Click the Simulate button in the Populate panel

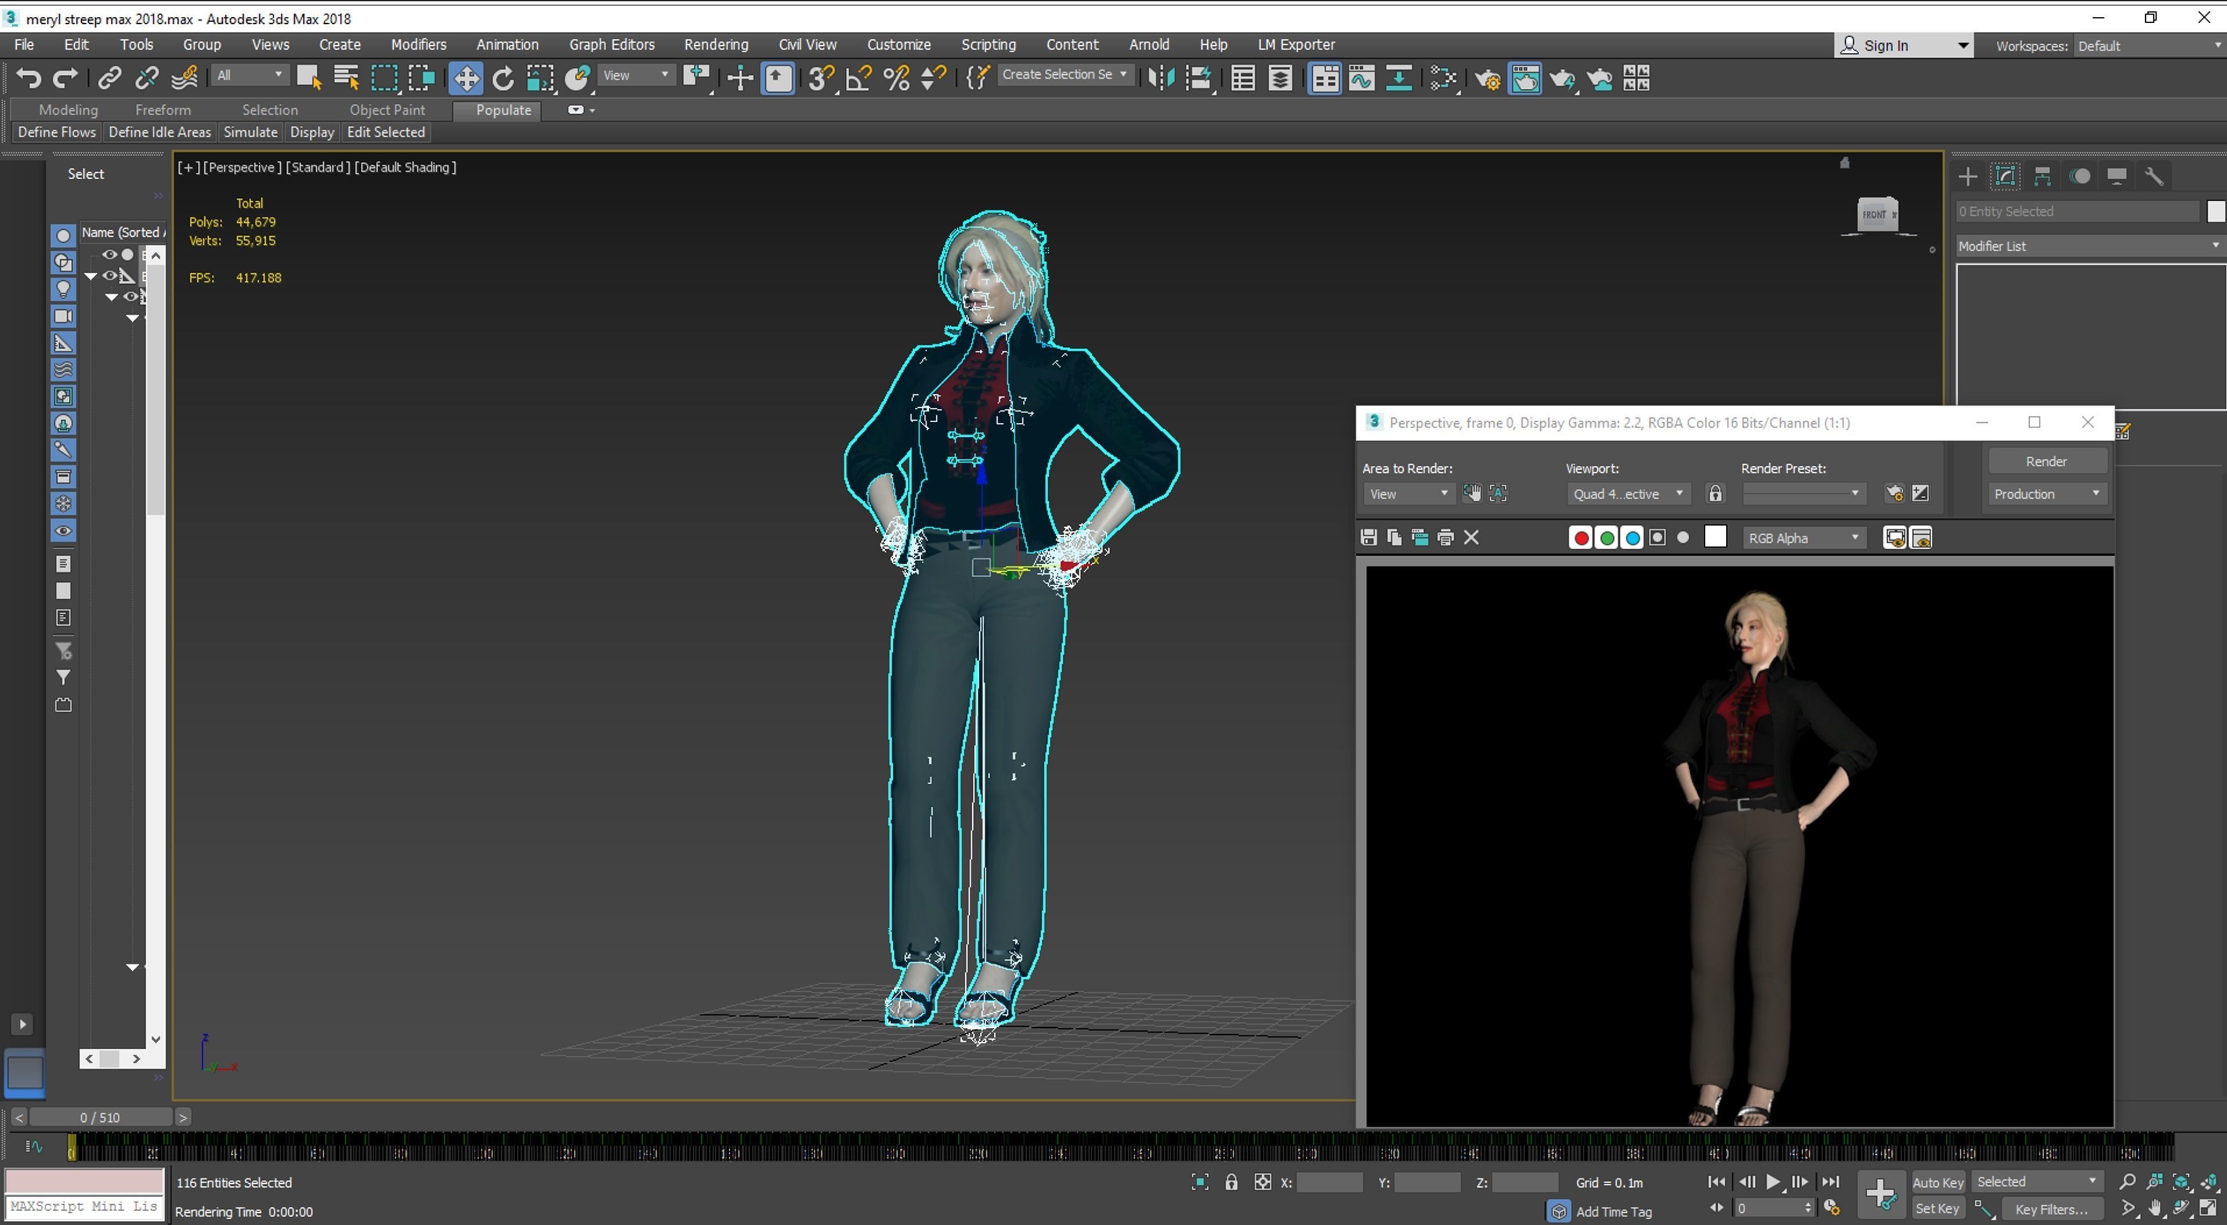(x=250, y=132)
